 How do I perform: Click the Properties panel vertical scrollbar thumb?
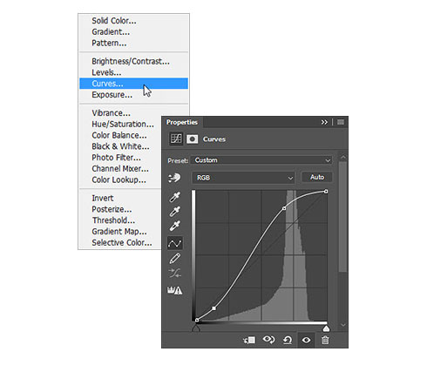[x=343, y=217]
